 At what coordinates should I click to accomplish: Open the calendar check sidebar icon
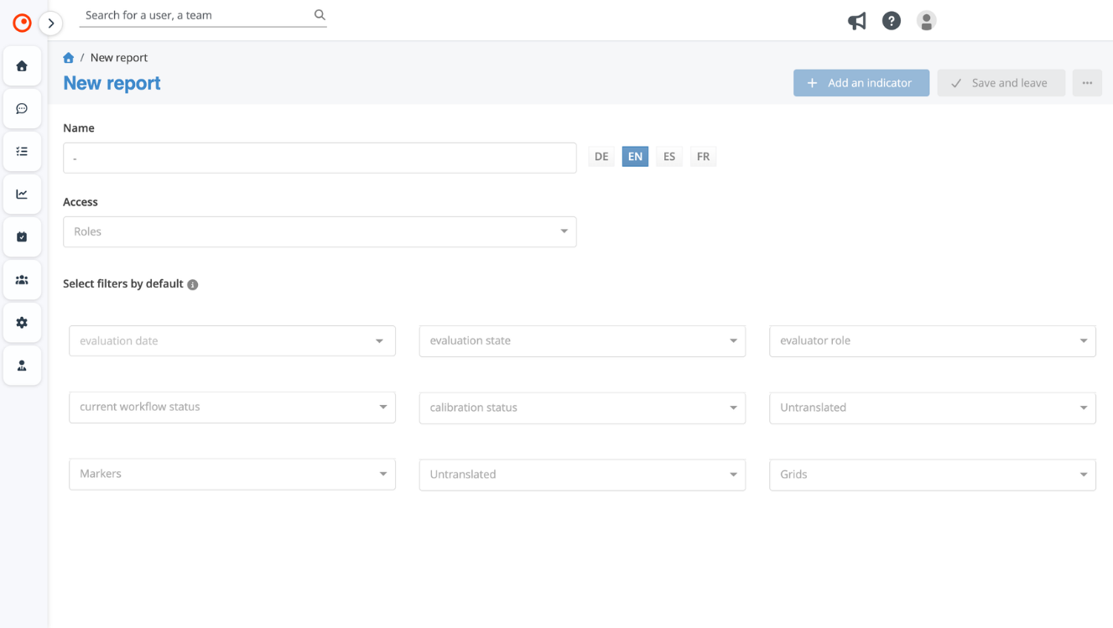tap(22, 237)
